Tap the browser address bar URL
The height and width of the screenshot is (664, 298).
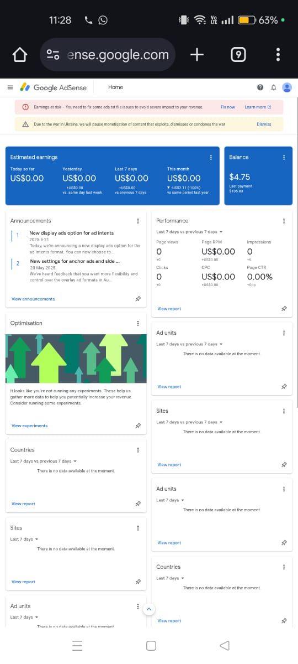pyautogui.click(x=118, y=55)
